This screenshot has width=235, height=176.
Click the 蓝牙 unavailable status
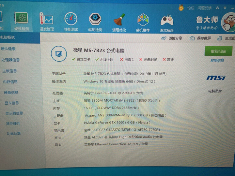point(168,60)
